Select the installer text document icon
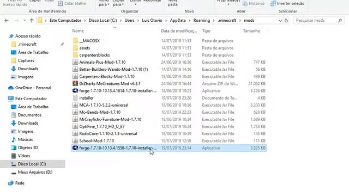Image resolution: width=349 pixels, height=196 pixels. 75,98
